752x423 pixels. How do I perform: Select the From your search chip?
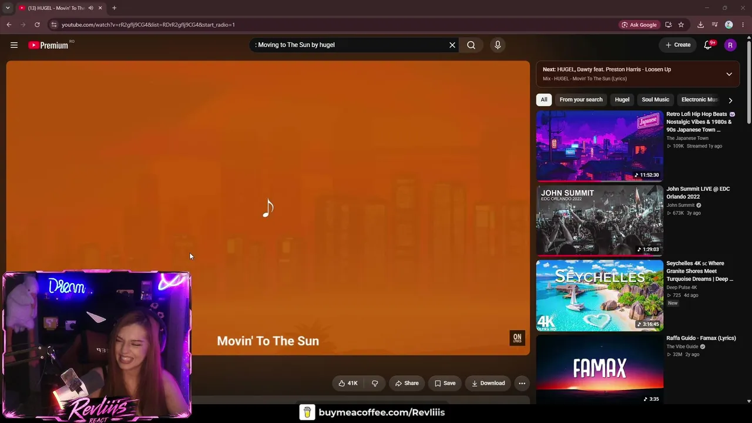581,100
